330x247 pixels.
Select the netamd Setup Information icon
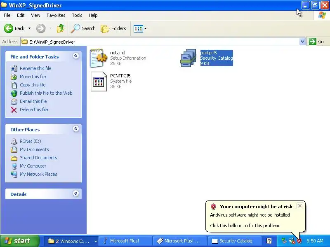click(x=99, y=58)
